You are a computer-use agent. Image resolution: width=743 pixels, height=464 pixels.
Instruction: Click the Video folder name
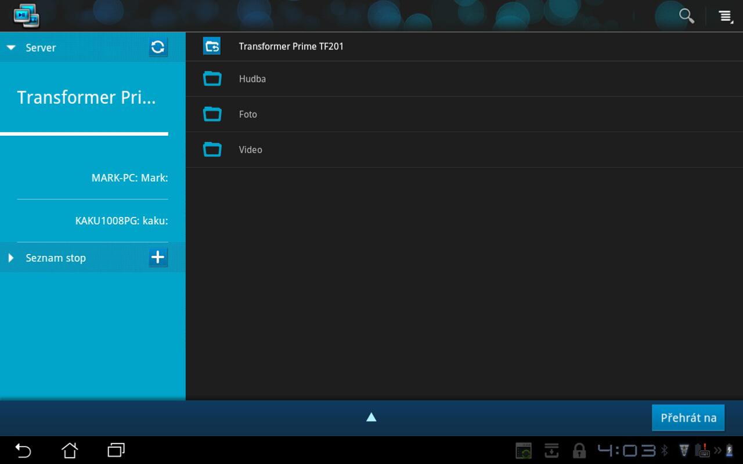(x=250, y=150)
